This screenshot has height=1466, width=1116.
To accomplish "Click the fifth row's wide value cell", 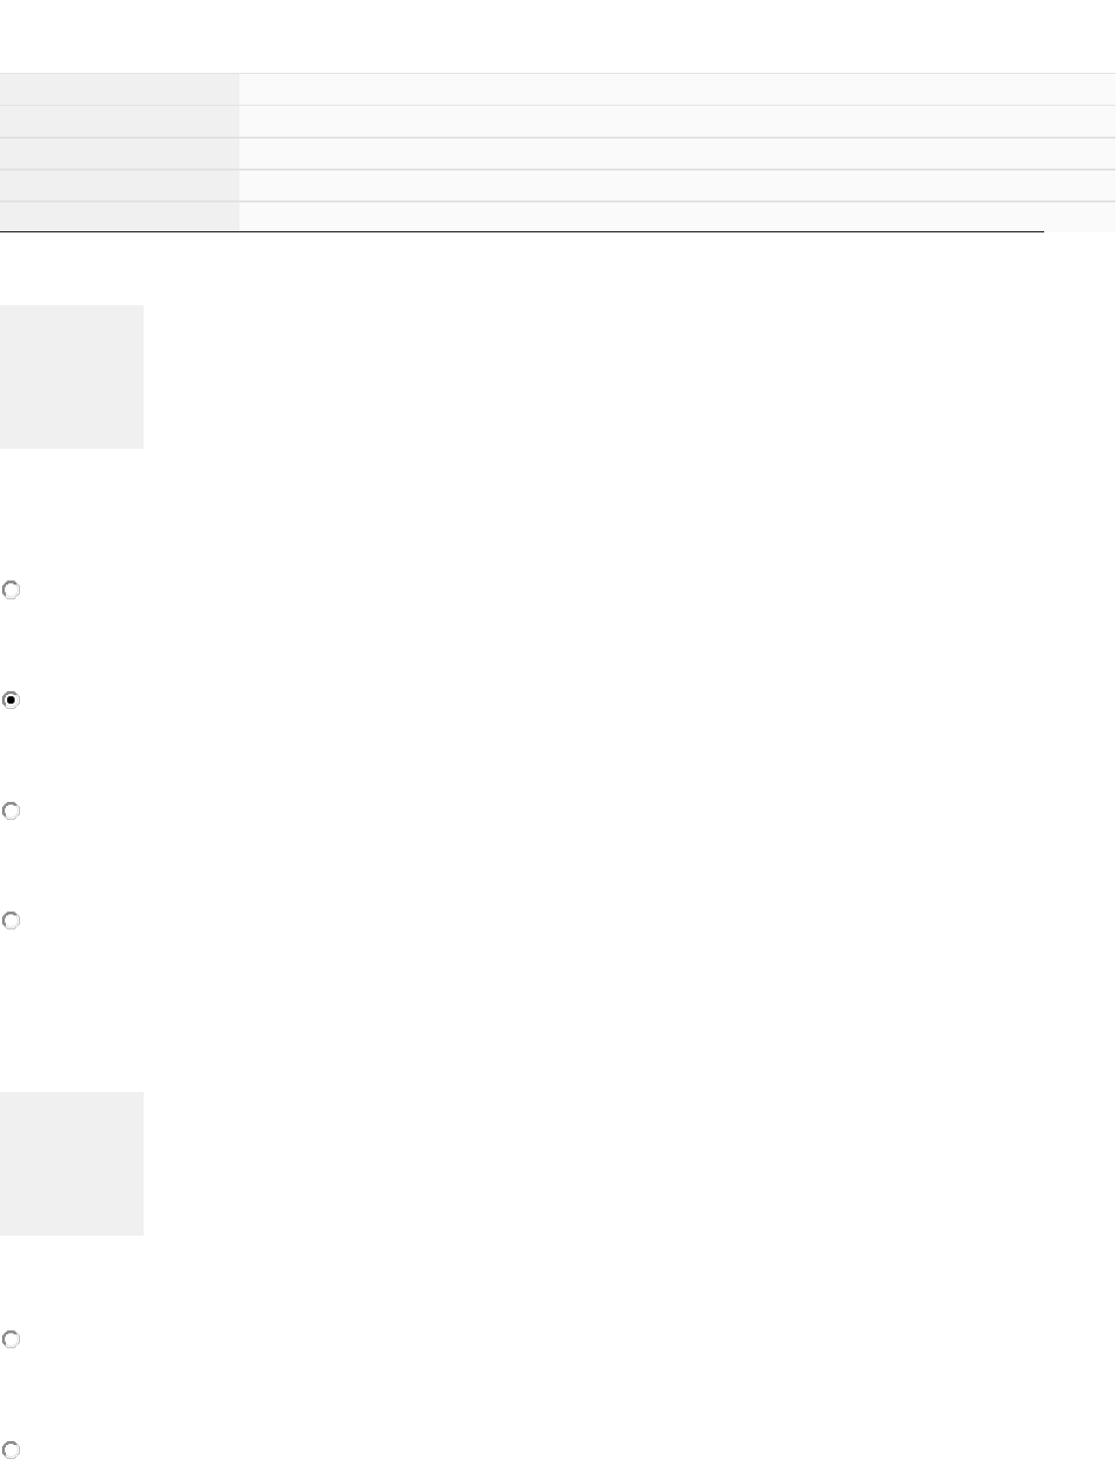I will coord(676,216).
